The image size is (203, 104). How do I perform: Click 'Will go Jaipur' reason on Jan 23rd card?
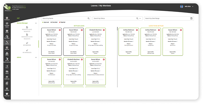pyautogui.click(x=96, y=45)
